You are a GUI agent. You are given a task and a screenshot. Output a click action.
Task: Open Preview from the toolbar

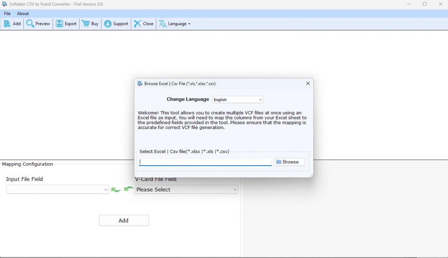[38, 24]
